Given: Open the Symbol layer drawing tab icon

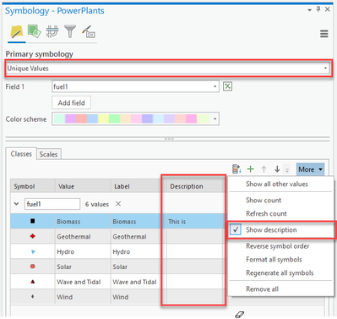Looking at the screenshot, I should point(52,31).
